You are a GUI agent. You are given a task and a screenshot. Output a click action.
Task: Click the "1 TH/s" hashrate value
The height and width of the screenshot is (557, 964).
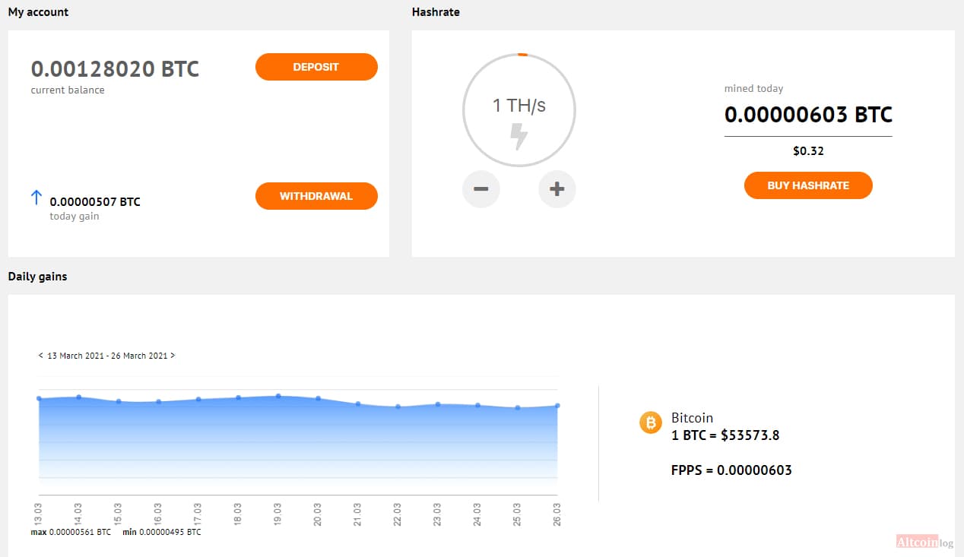click(x=519, y=106)
